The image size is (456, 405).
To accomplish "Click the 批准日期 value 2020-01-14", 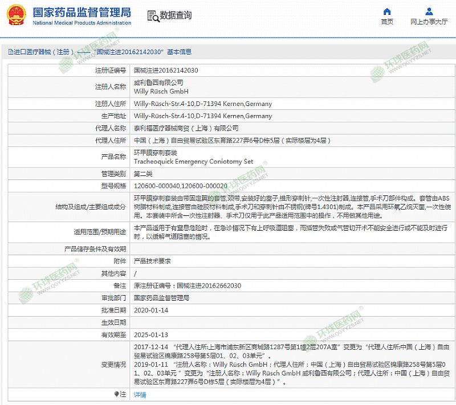I will 150,310.
